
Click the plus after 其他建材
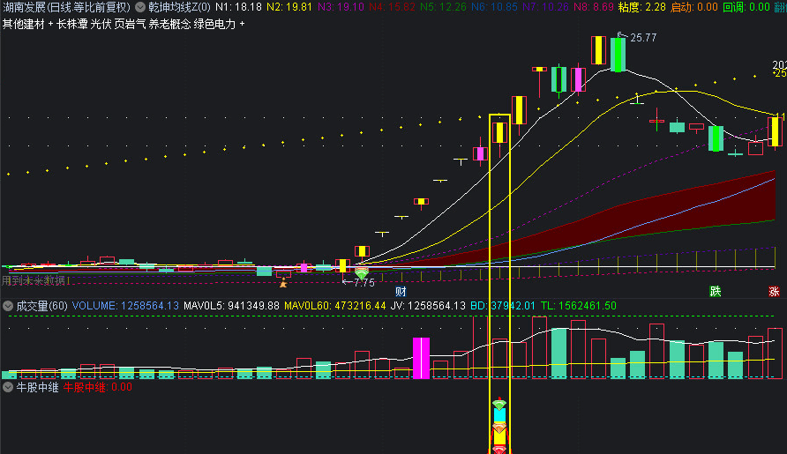click(50, 24)
